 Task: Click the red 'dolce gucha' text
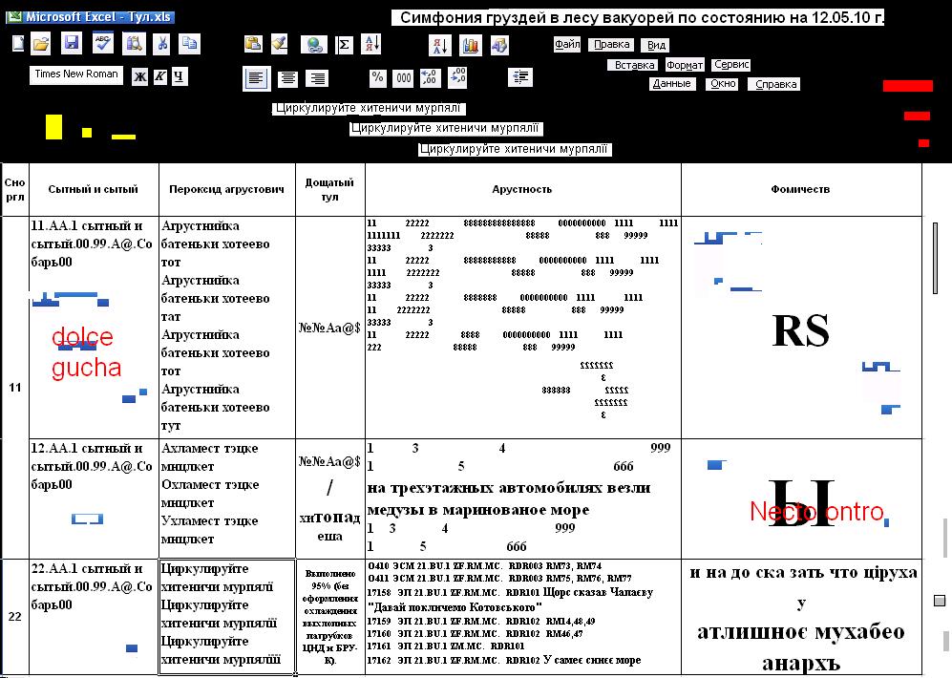pyautogui.click(x=86, y=352)
